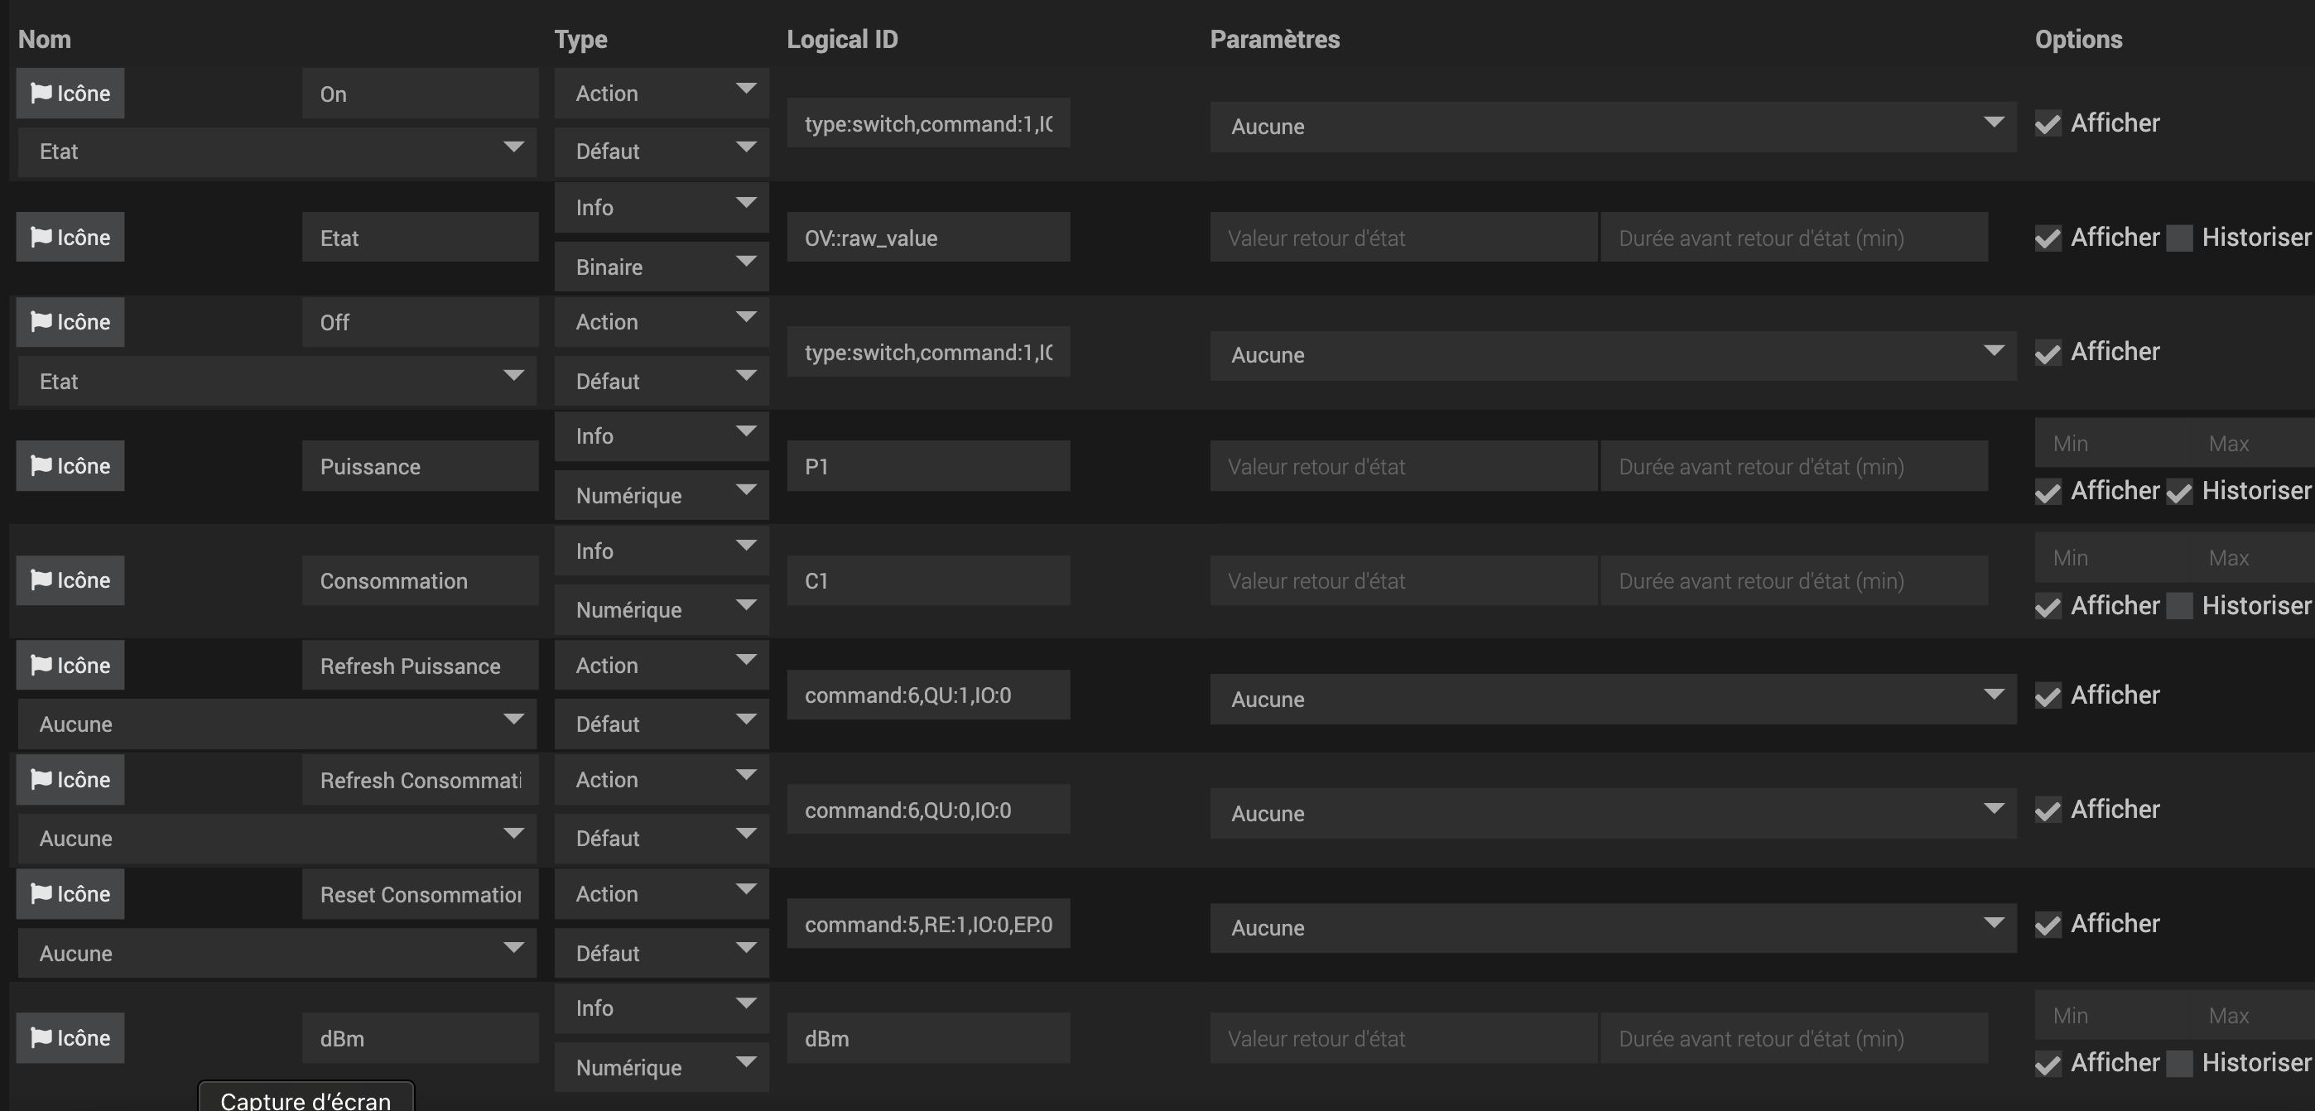Click the Icône flag button beside dBm
The image size is (2315, 1111).
pos(70,1038)
